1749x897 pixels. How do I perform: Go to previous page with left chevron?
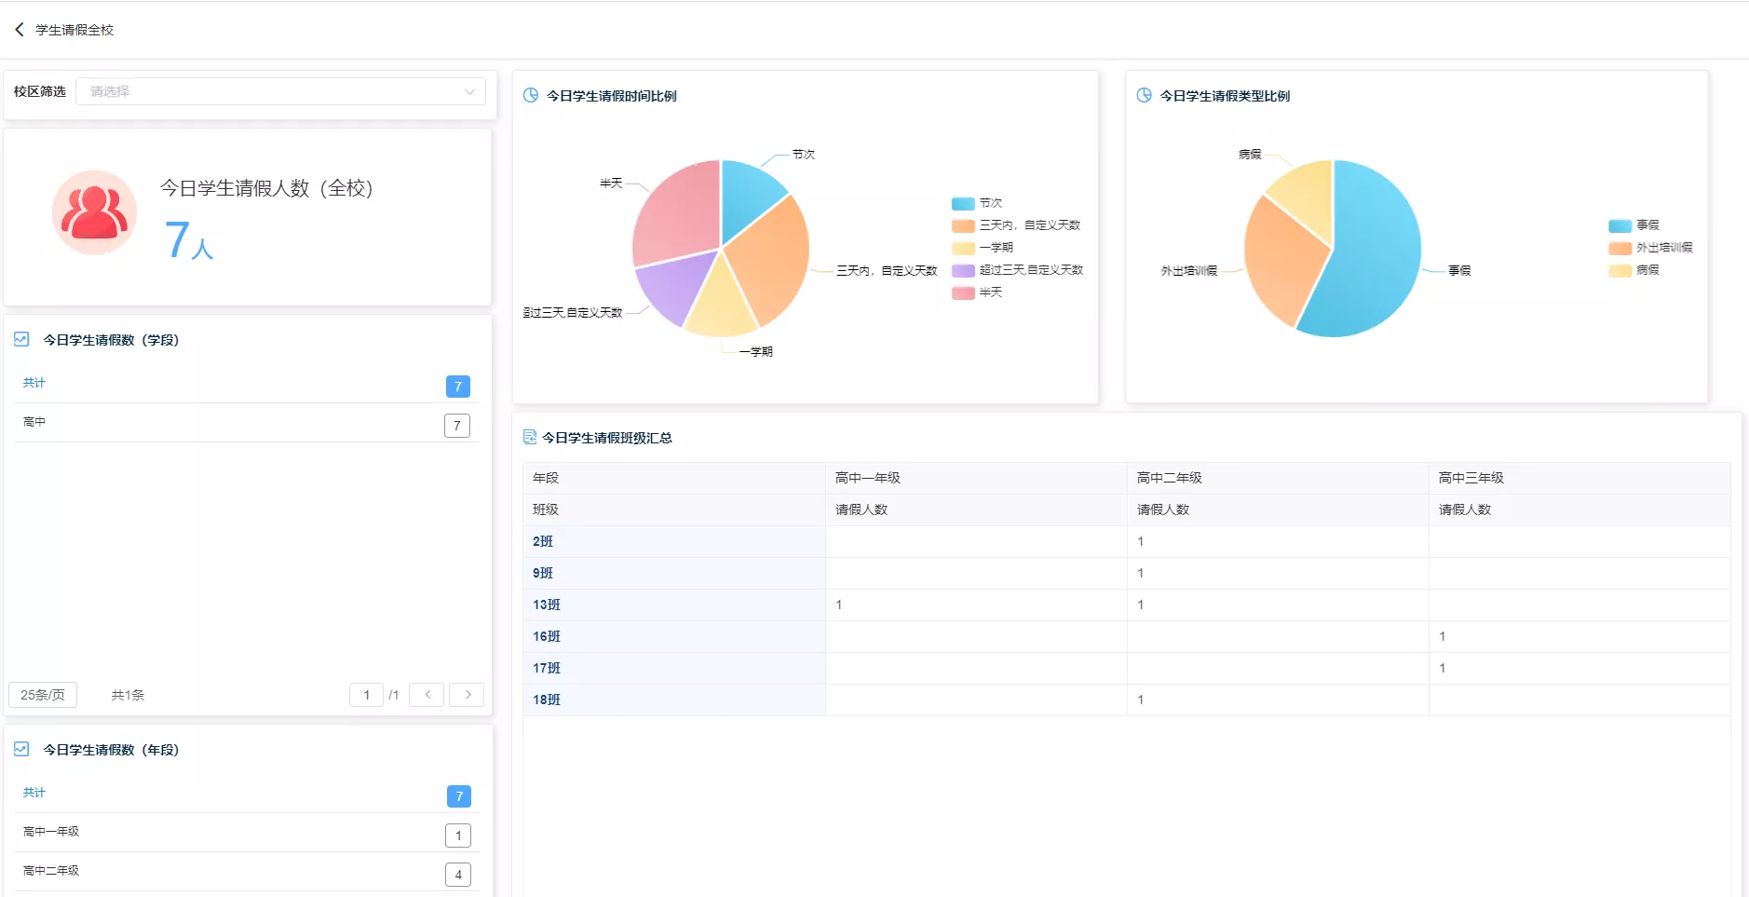427,695
